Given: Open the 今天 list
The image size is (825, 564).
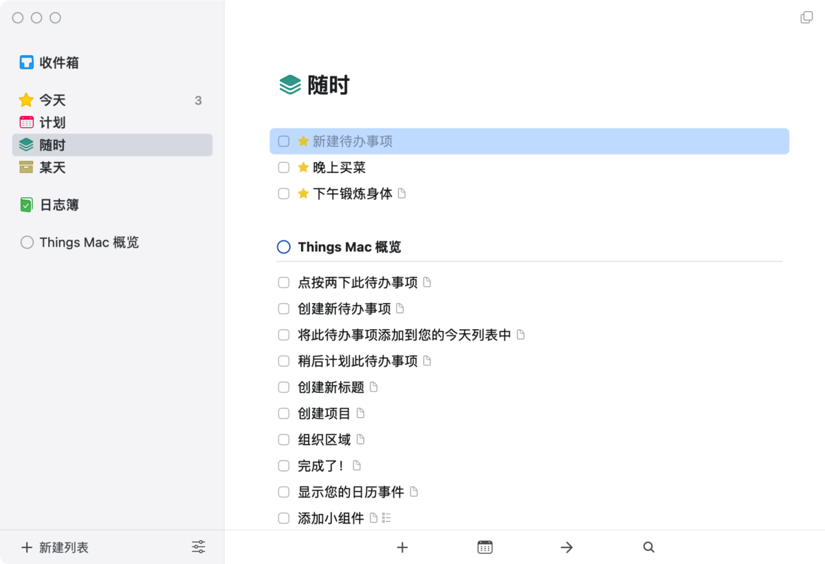Looking at the screenshot, I should (x=112, y=100).
